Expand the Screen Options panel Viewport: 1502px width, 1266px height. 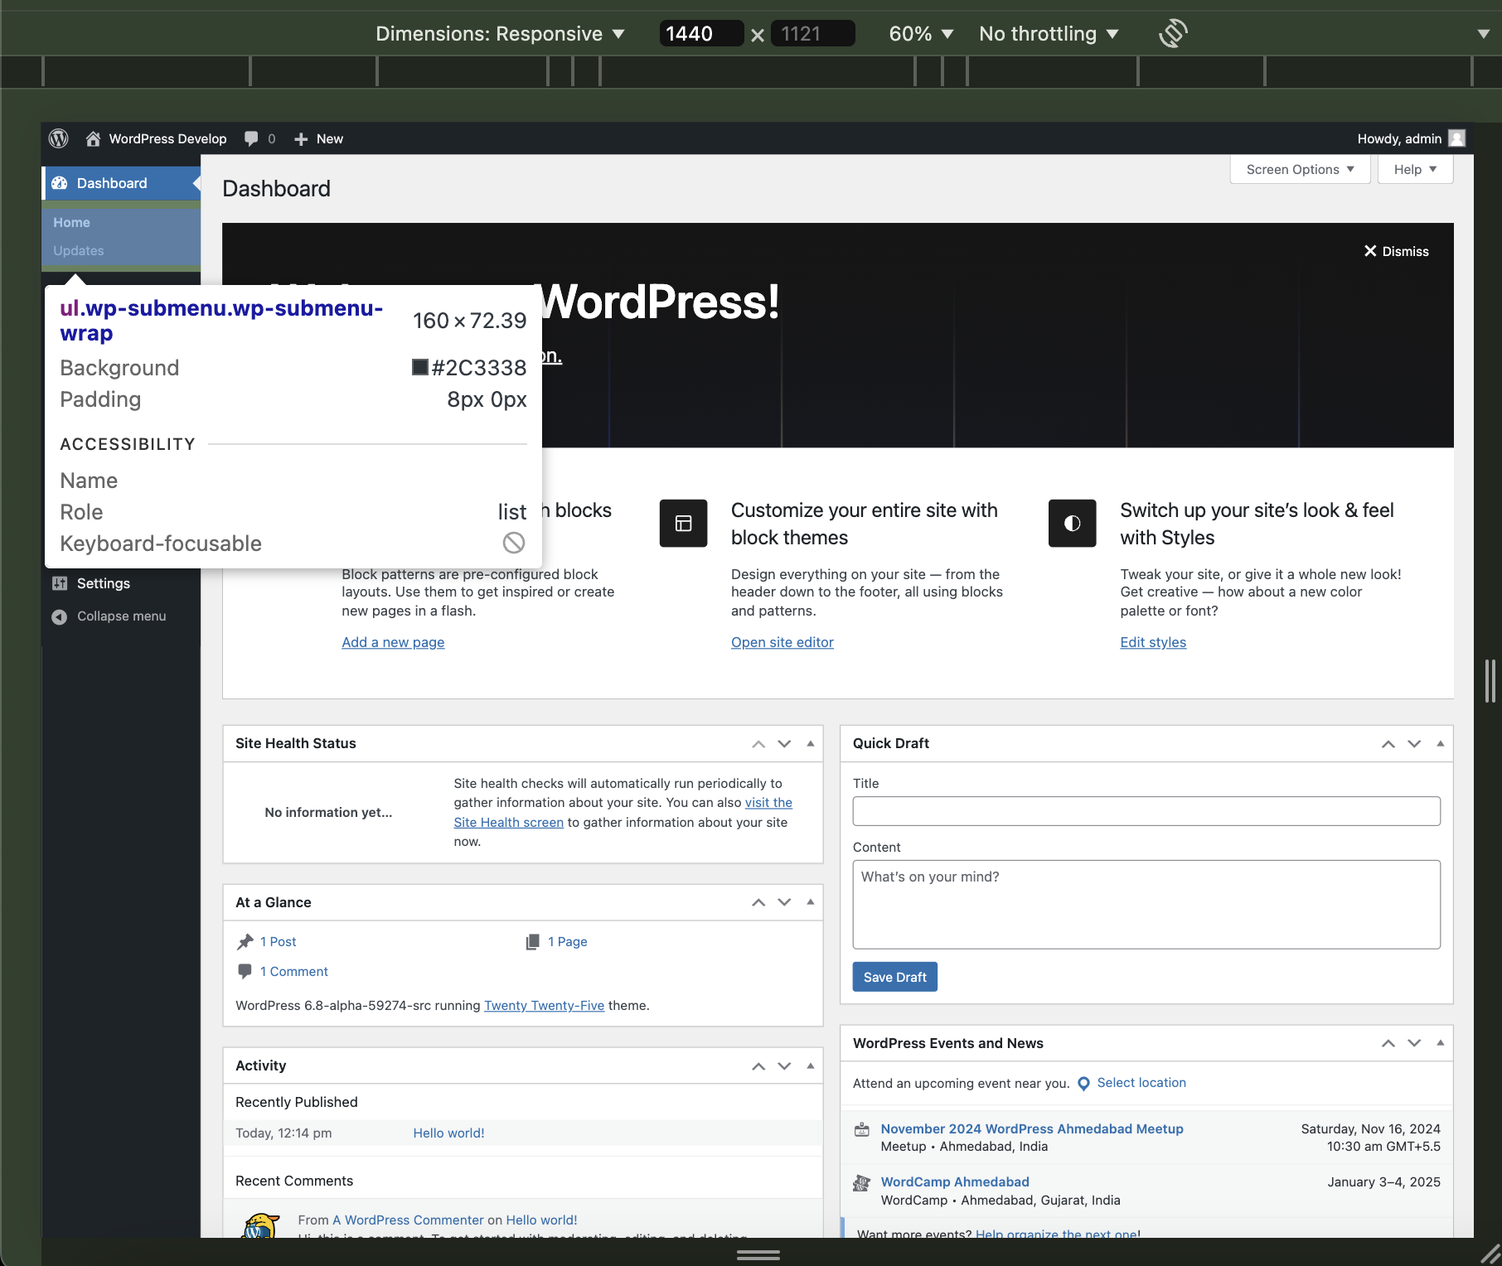pyautogui.click(x=1300, y=169)
